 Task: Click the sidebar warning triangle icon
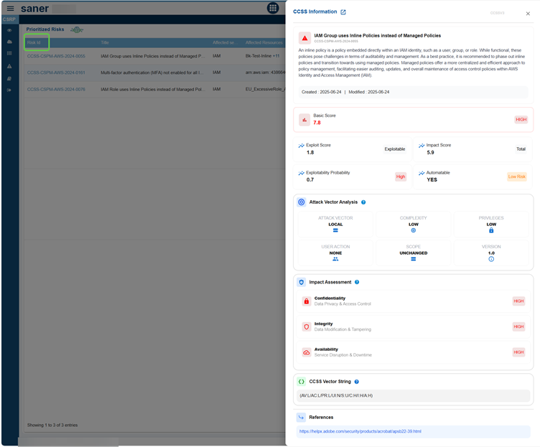coord(9,66)
